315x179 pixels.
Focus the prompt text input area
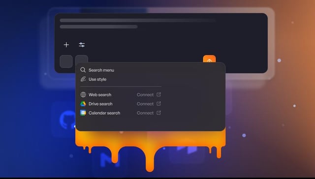(x=161, y=26)
